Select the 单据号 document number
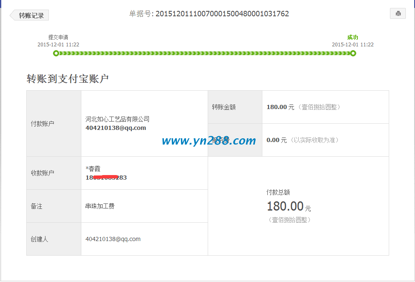The width and height of the screenshot is (415, 282). (x=222, y=14)
